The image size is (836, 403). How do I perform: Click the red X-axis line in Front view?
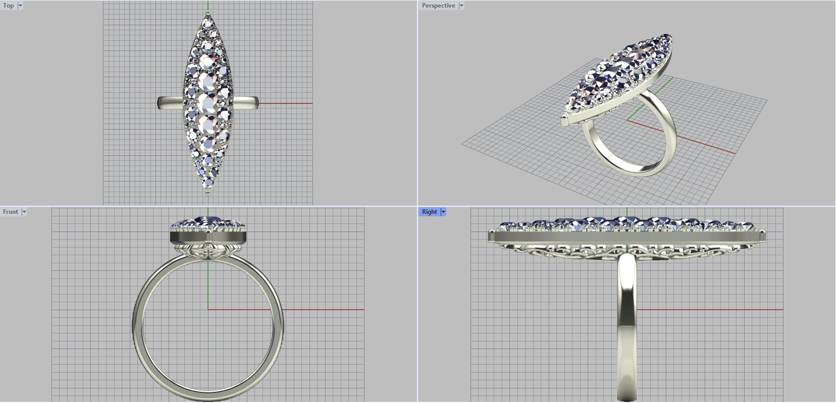tap(324, 310)
